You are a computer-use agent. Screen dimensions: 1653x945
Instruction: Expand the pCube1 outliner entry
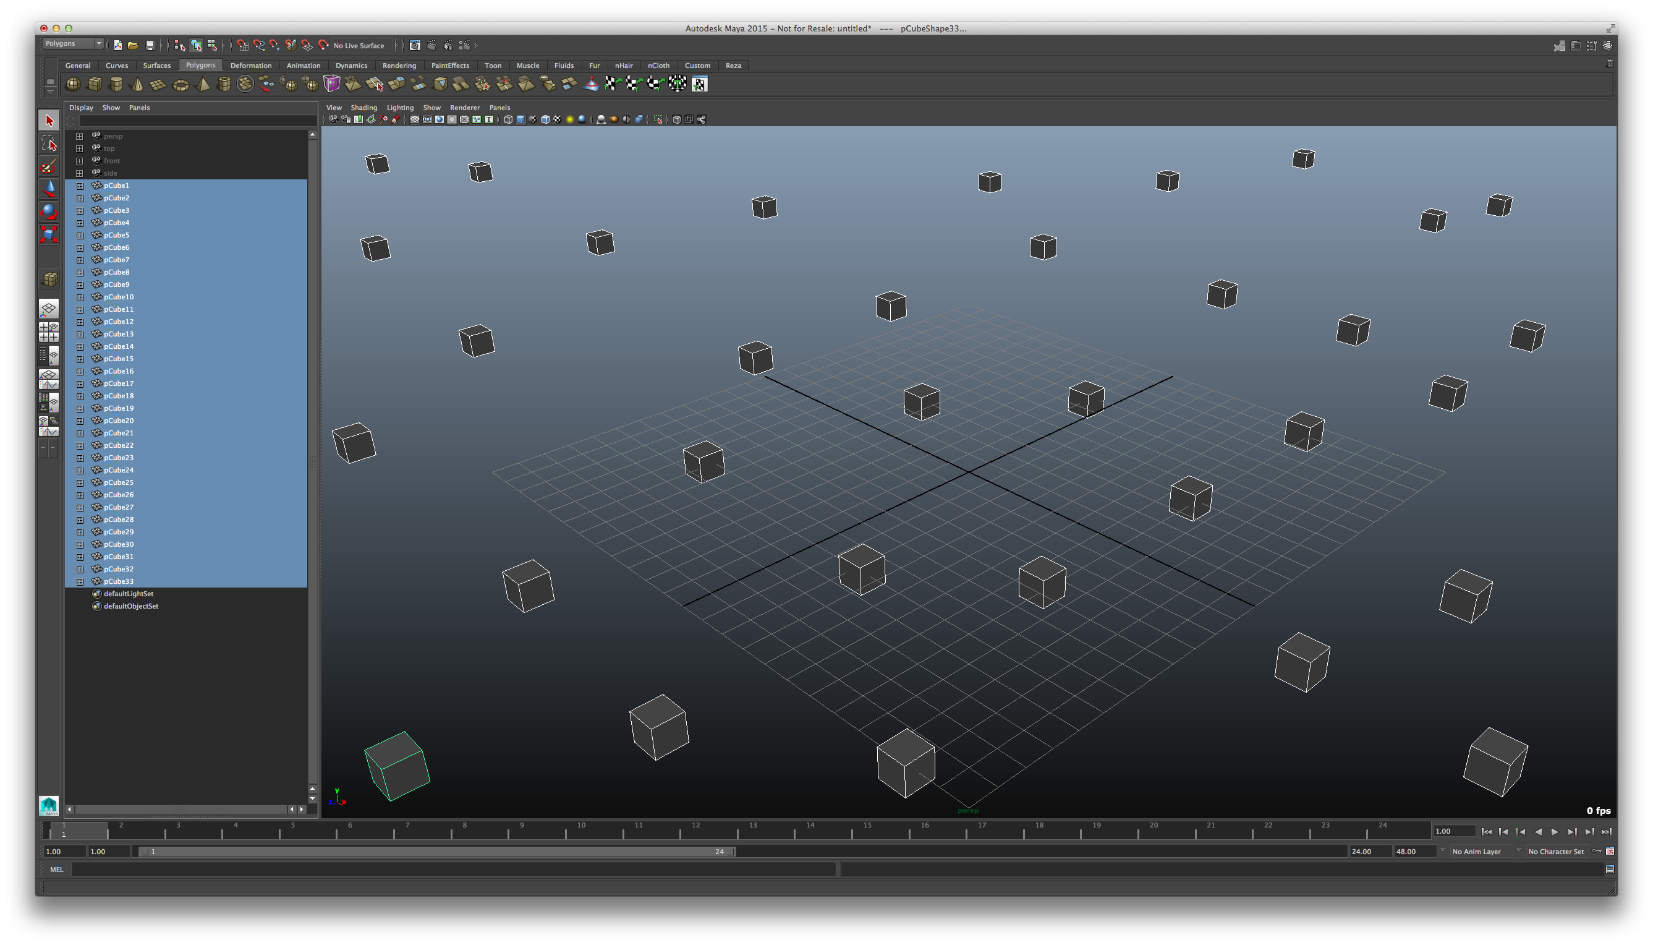pyautogui.click(x=79, y=186)
